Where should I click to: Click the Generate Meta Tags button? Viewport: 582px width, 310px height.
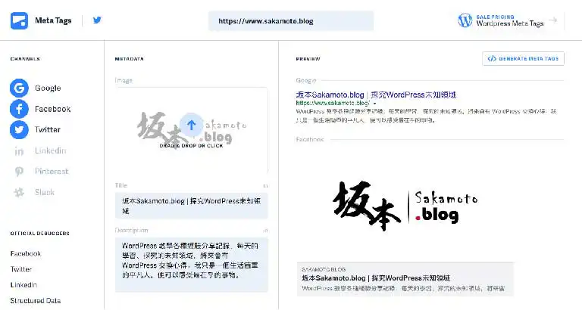click(x=523, y=58)
